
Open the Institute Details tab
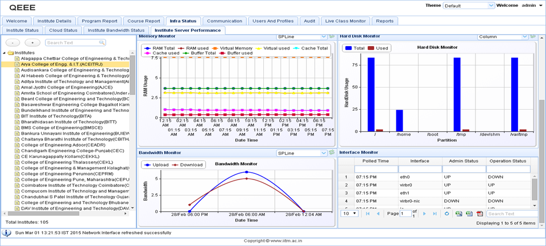tap(55, 21)
